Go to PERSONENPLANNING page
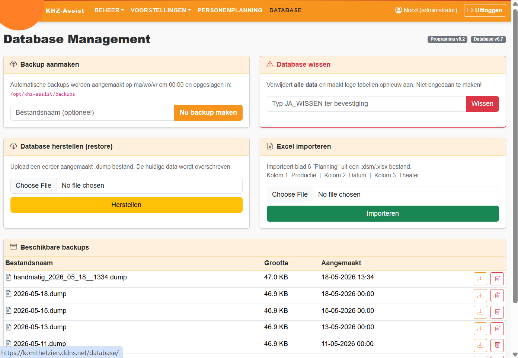518x358 pixels. point(230,10)
